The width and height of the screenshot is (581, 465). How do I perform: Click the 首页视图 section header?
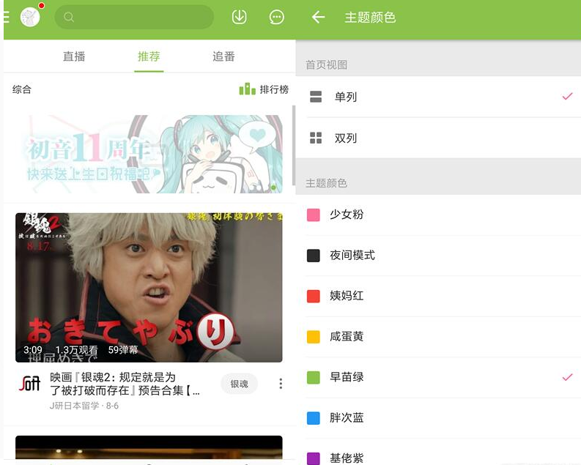tap(327, 64)
